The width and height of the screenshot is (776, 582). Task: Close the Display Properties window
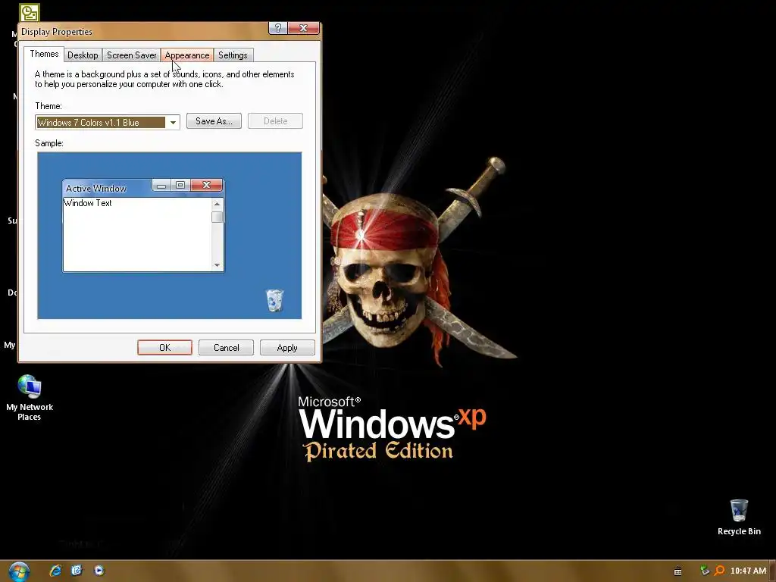coord(303,28)
